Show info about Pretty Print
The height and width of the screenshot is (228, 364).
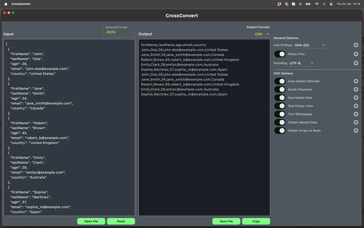coord(356,54)
